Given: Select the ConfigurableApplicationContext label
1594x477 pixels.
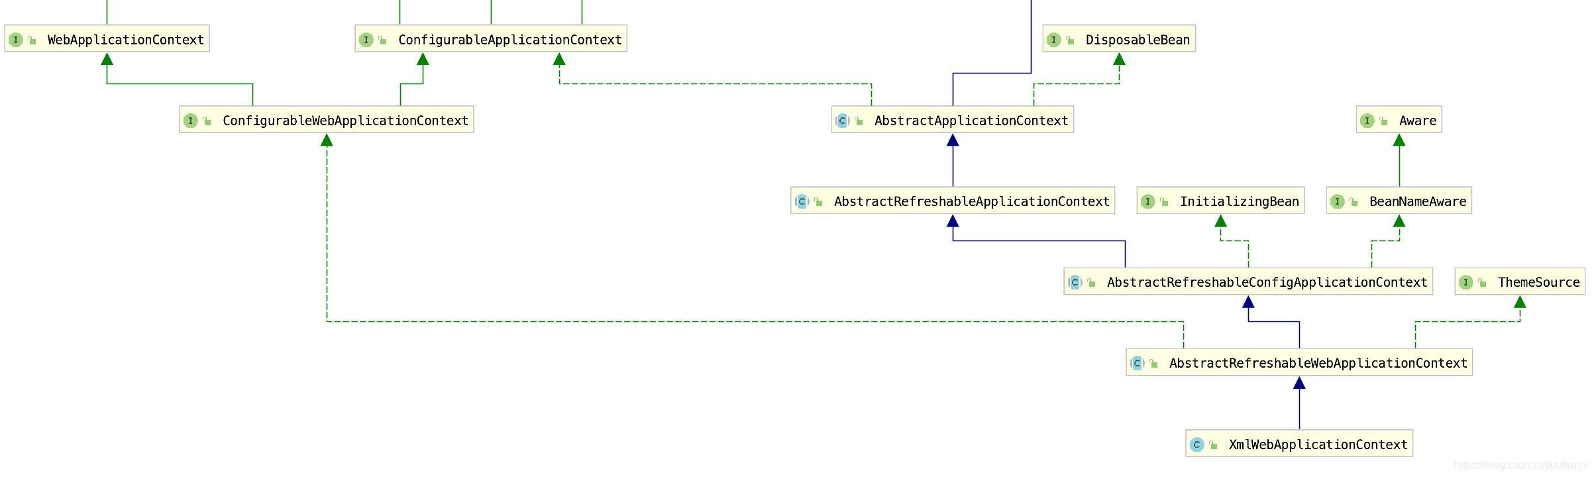Looking at the screenshot, I should (x=510, y=40).
